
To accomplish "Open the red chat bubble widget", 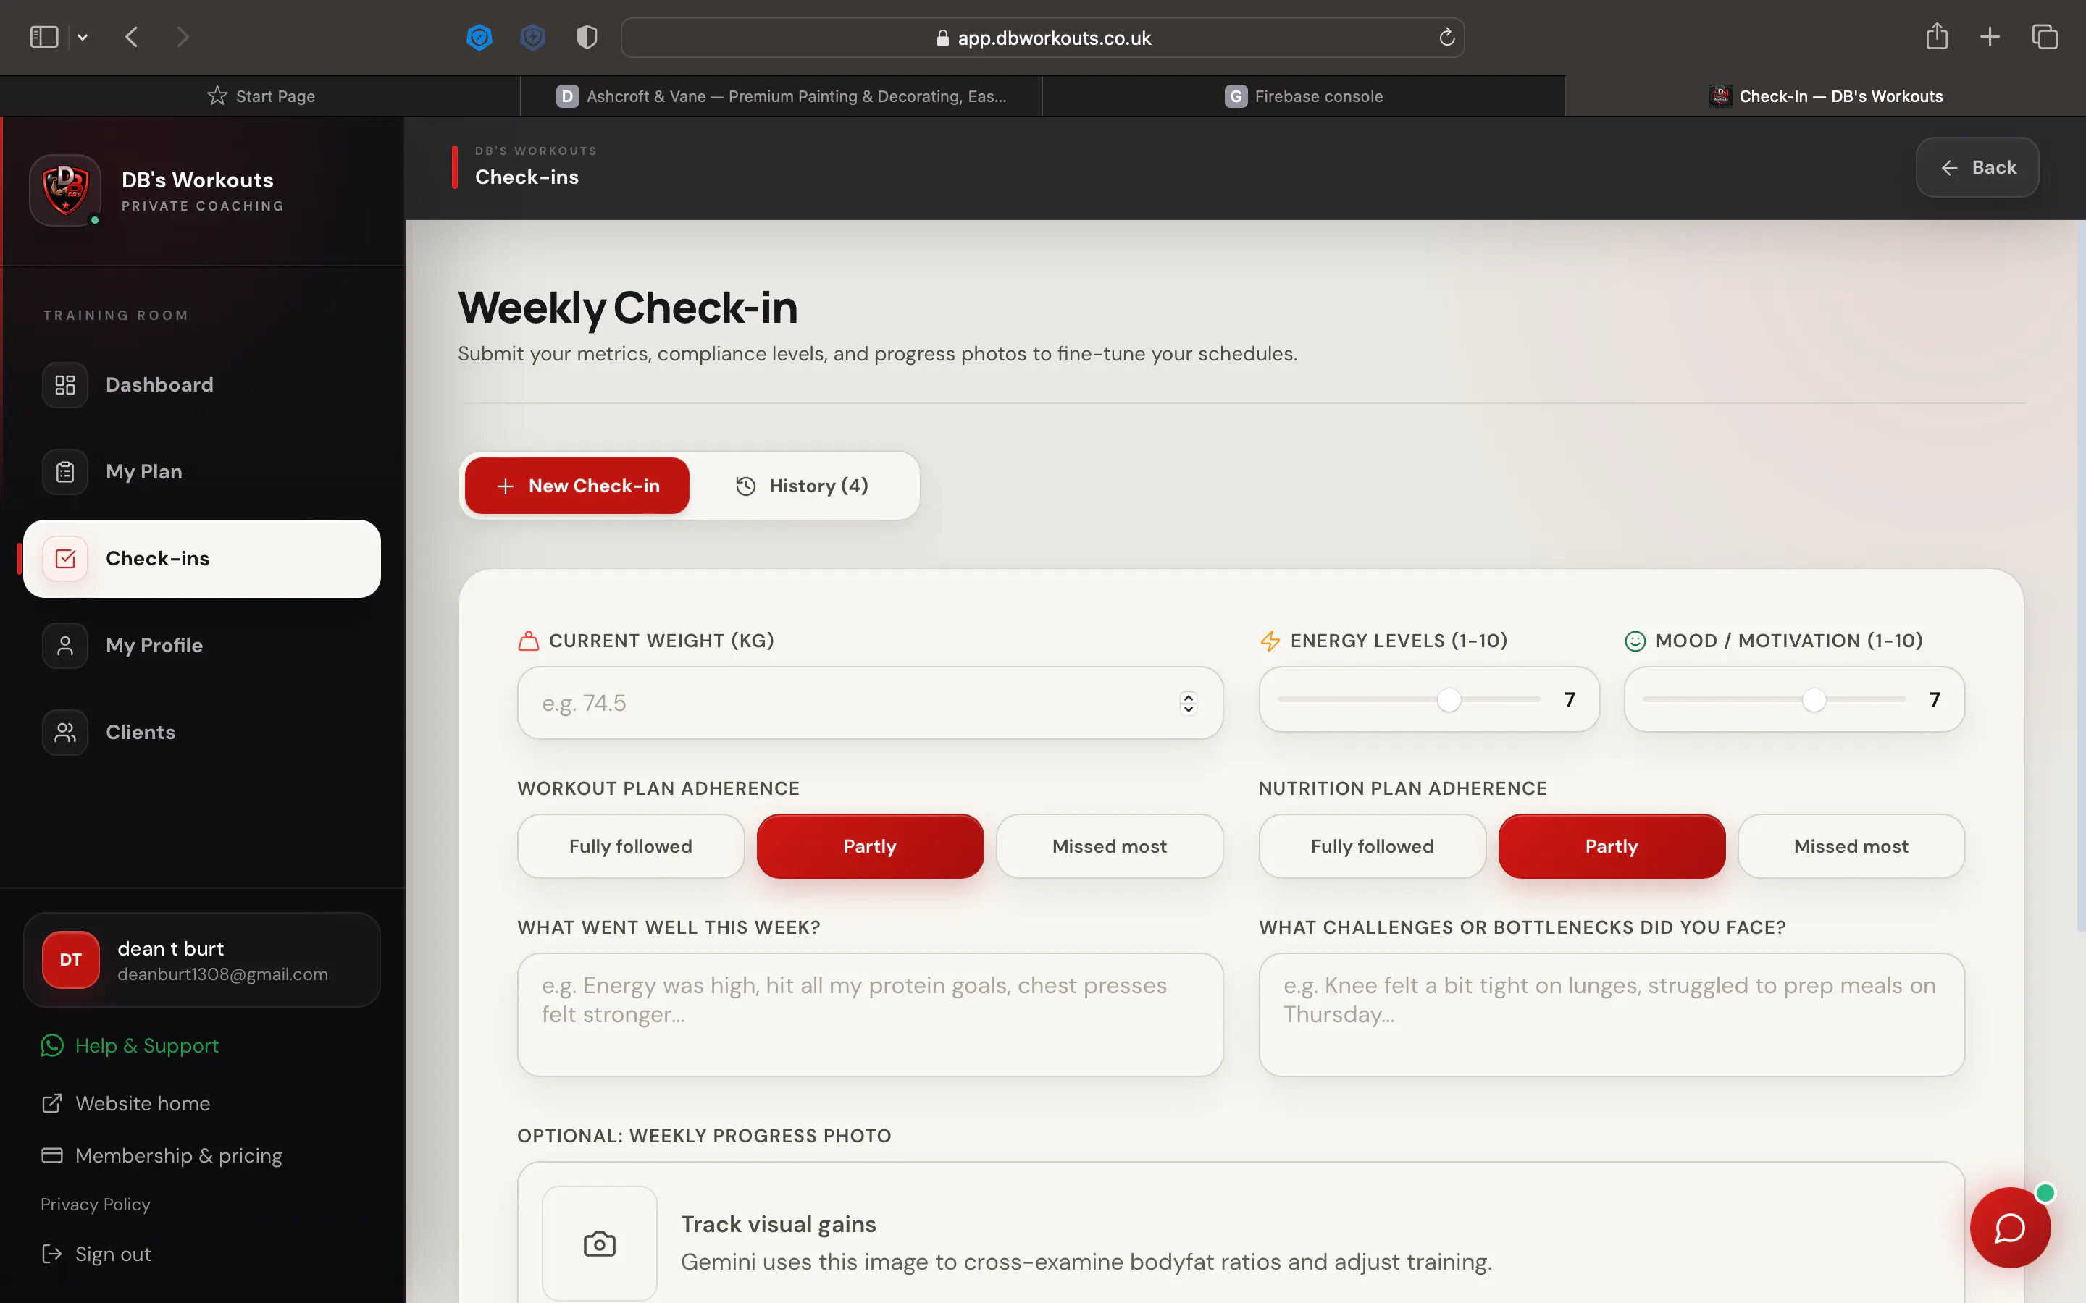I will point(2010,1227).
